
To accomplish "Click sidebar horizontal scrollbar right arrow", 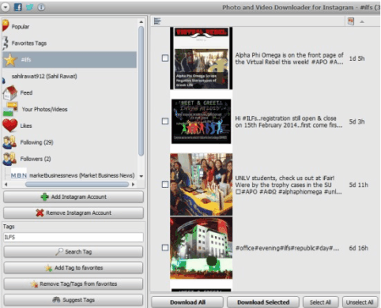I will (x=133, y=184).
